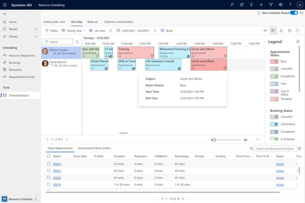Toggle the focus eye icon

tap(265, 30)
